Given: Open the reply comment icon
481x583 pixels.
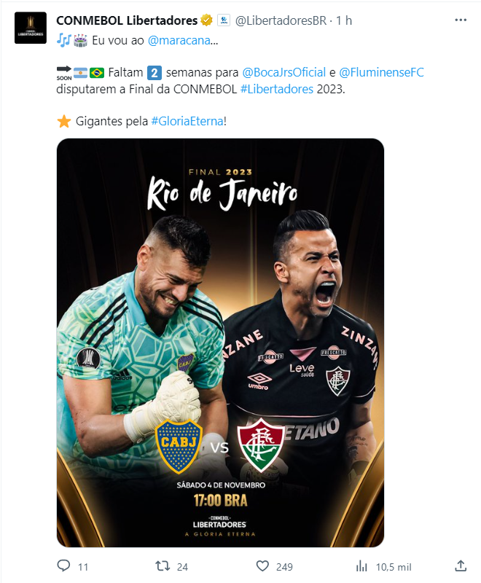Looking at the screenshot, I should click(63, 566).
